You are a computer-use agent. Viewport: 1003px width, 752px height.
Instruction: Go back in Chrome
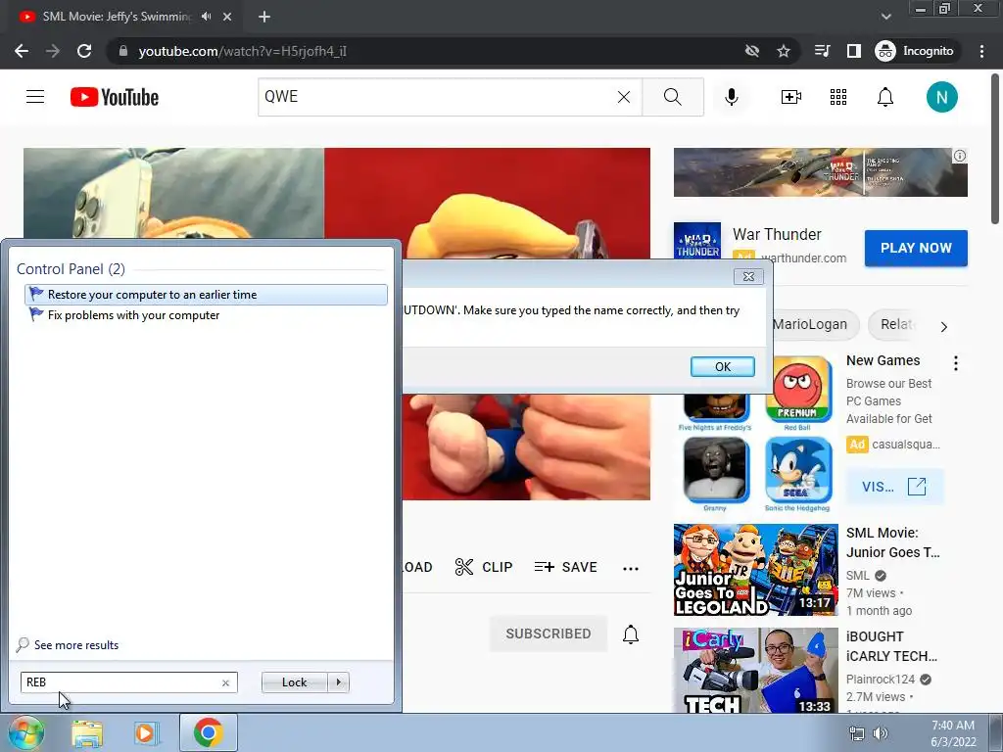click(x=22, y=51)
